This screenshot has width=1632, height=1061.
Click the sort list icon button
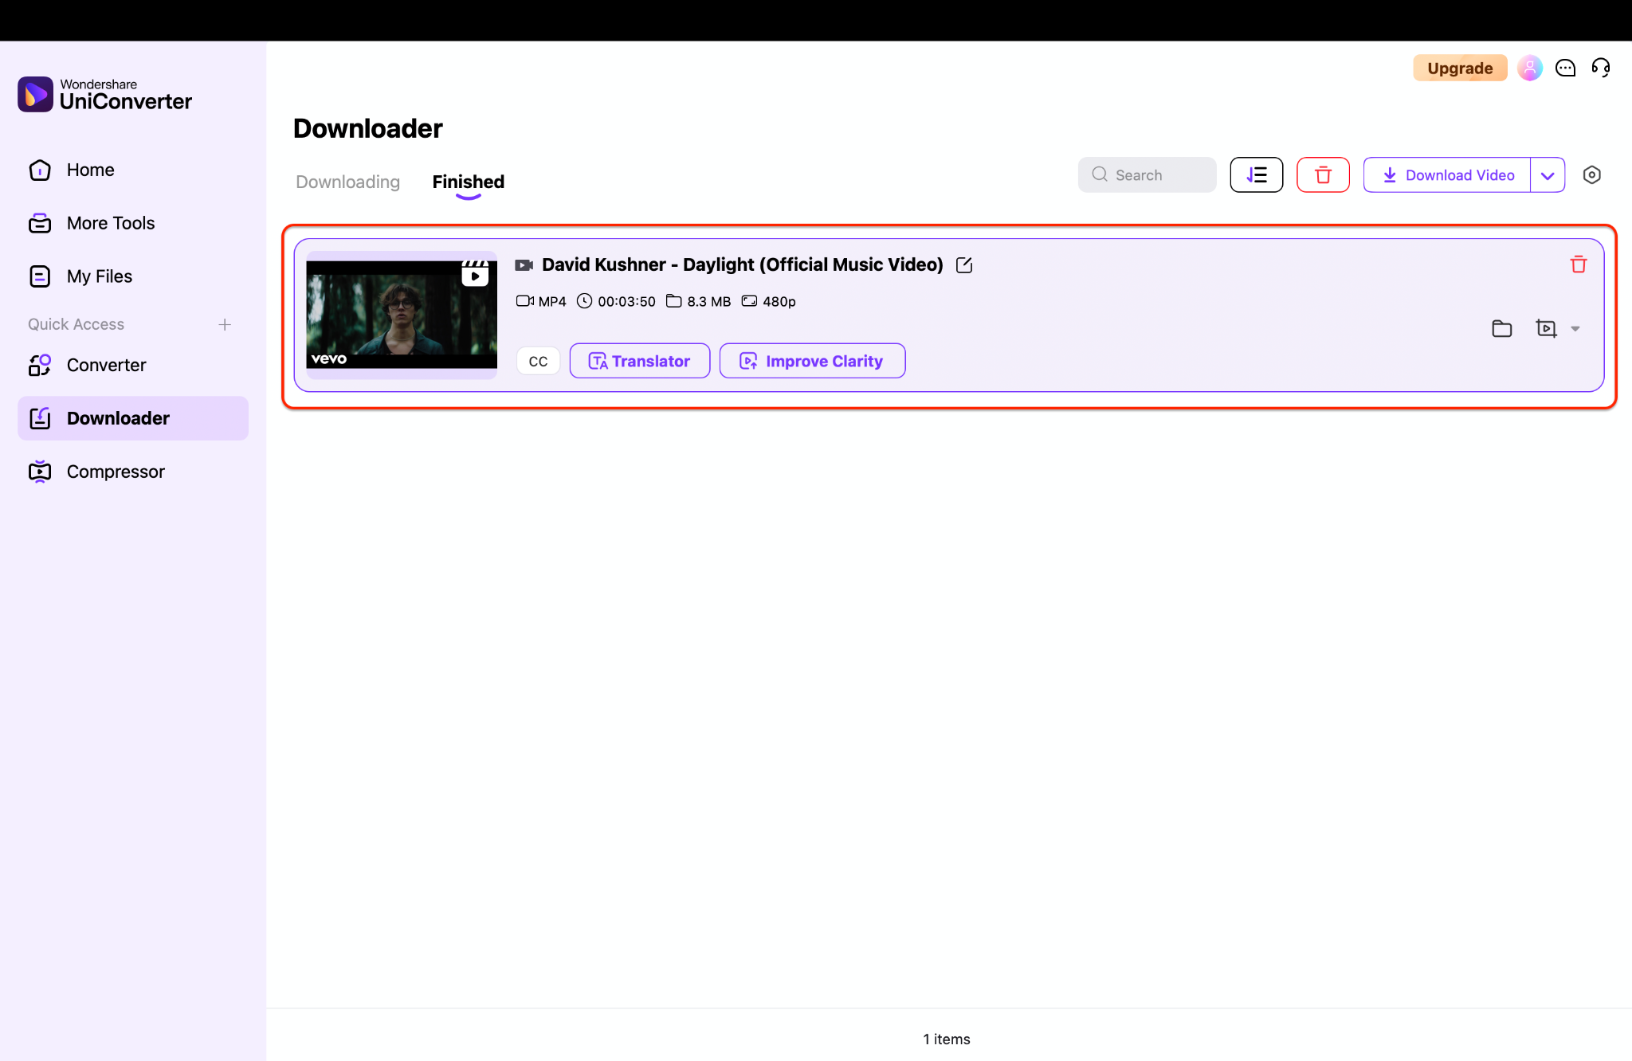[1256, 174]
